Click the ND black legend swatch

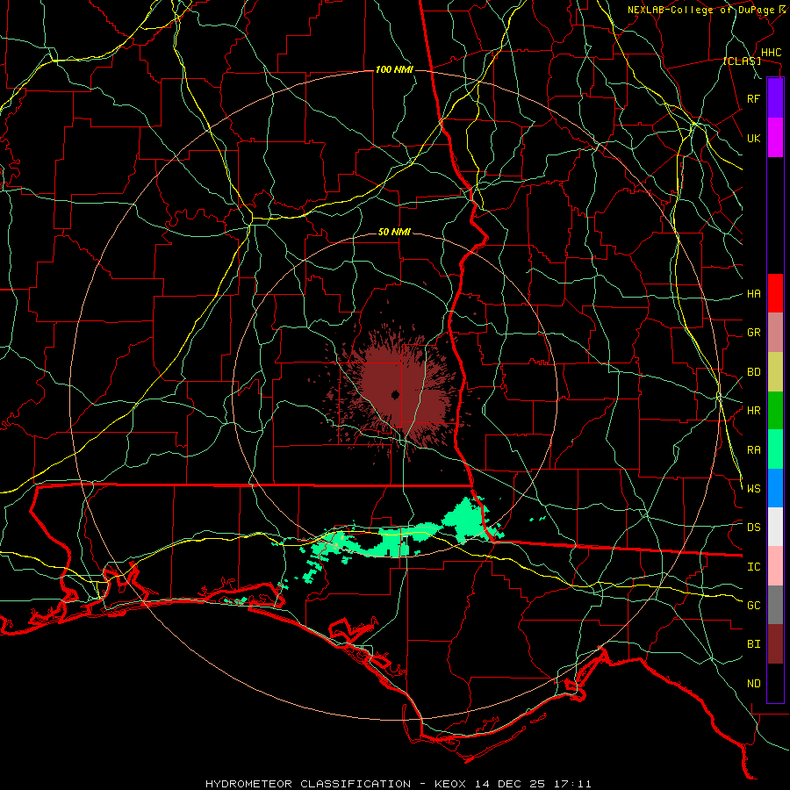pos(775,683)
